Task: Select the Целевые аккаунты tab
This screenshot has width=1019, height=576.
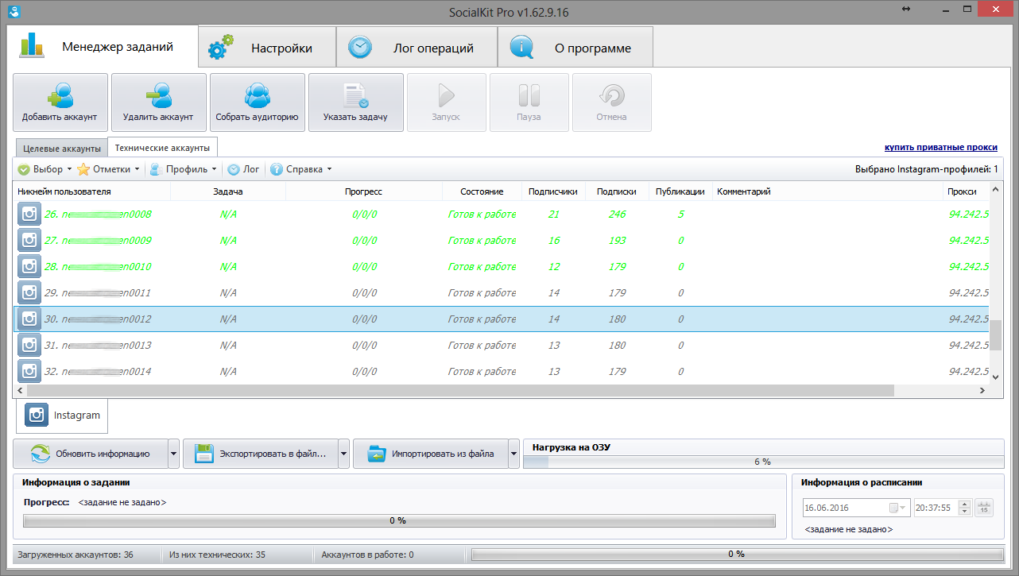Action: (61, 149)
